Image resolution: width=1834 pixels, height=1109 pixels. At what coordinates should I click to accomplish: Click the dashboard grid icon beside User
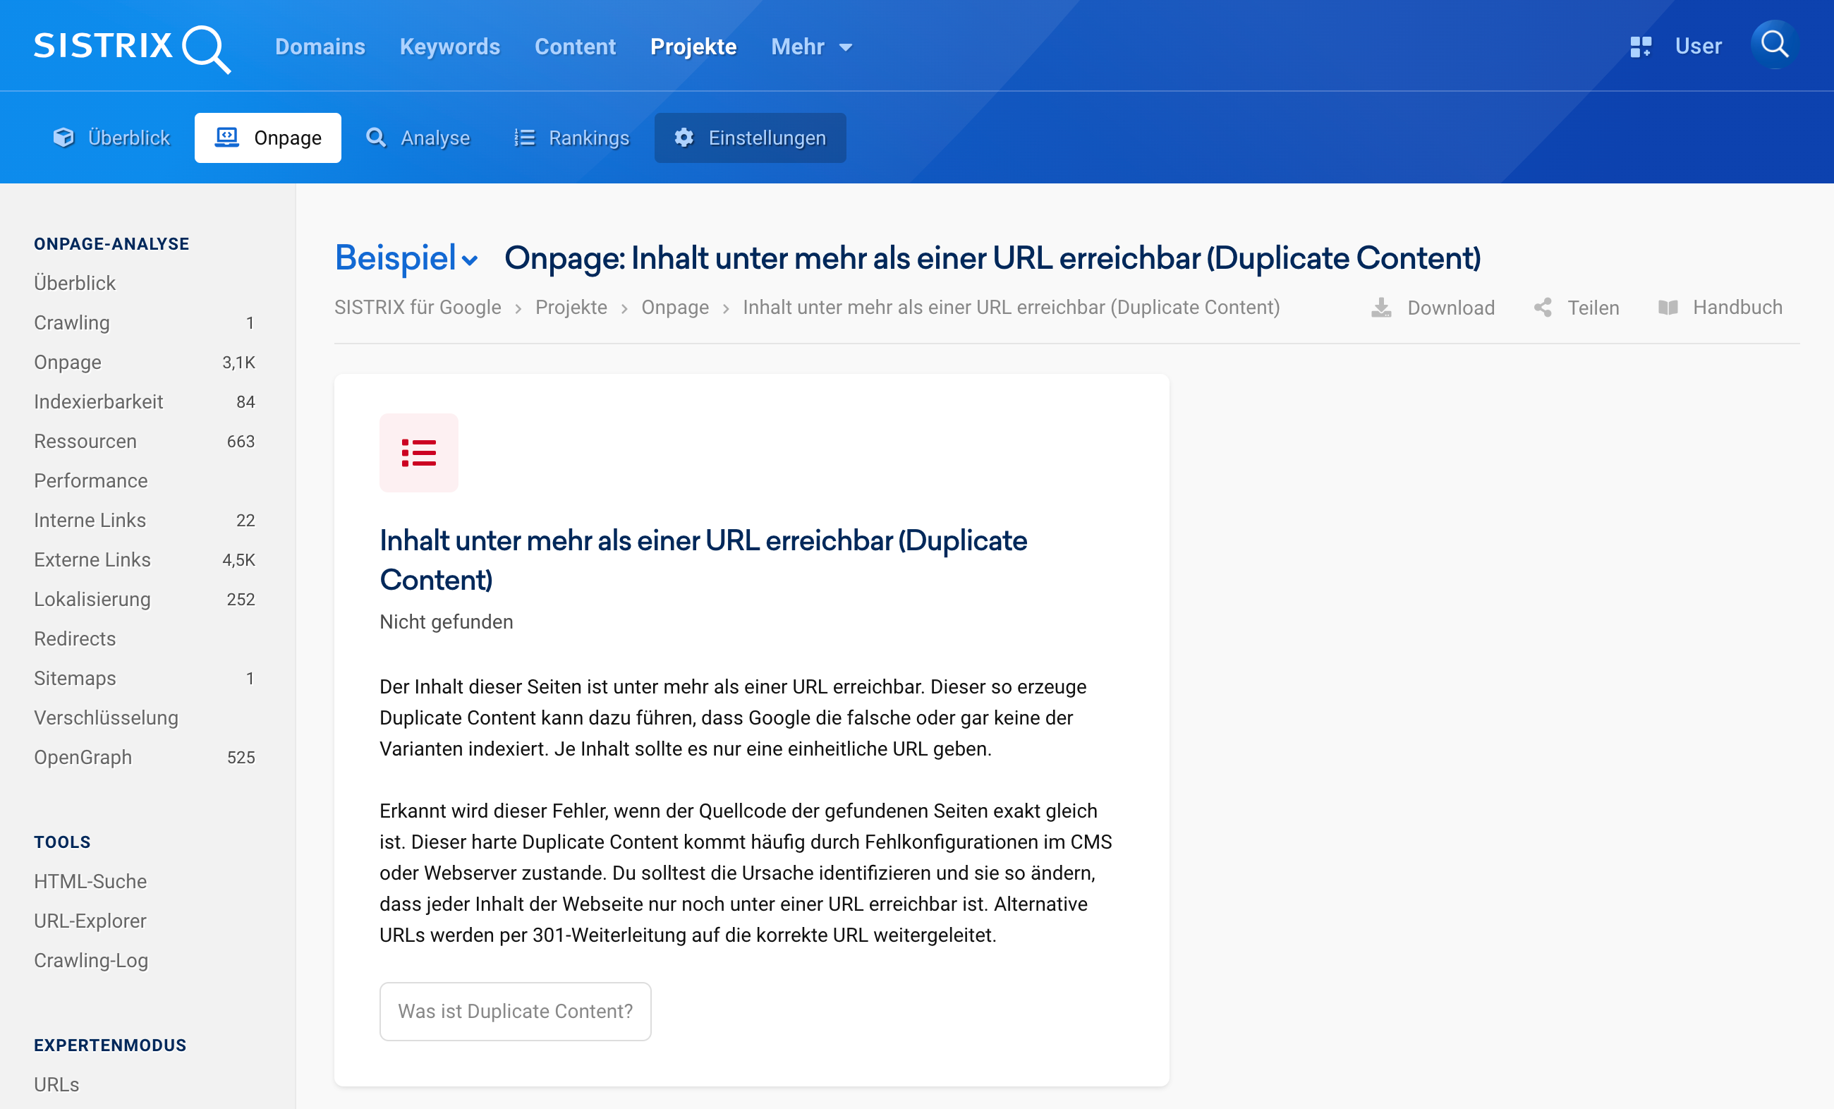point(1641,47)
